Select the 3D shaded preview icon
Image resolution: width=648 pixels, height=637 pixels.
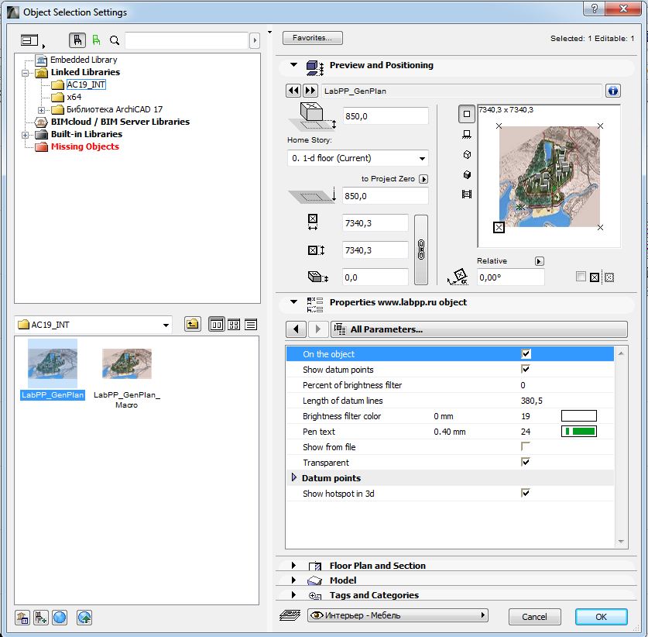coord(467,174)
